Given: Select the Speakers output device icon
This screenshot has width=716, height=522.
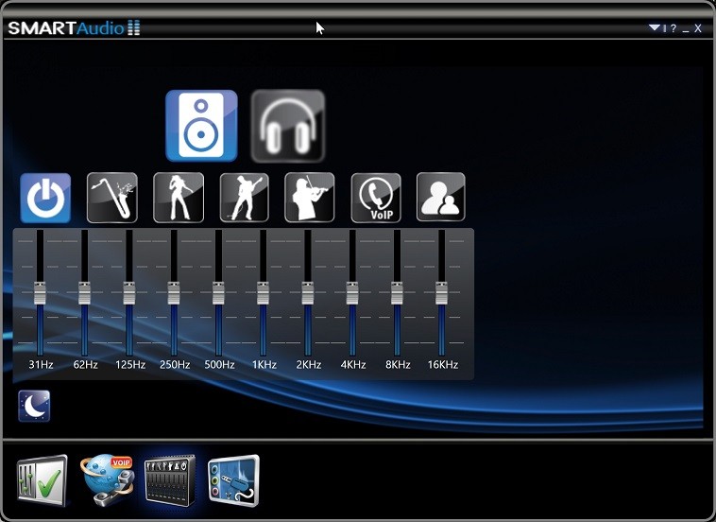Looking at the screenshot, I should [201, 126].
